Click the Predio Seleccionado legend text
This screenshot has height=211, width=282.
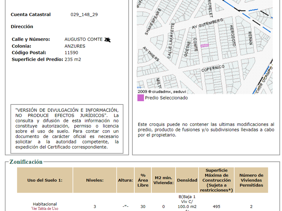[167, 98]
